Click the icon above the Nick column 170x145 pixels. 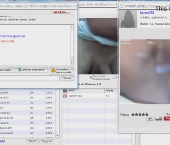(x=65, y=91)
